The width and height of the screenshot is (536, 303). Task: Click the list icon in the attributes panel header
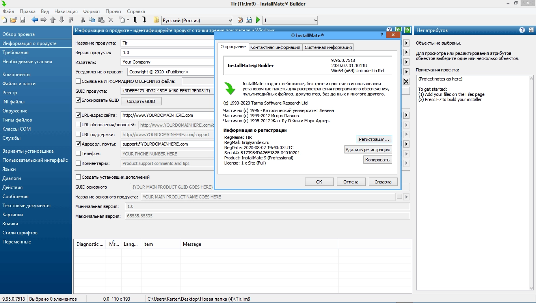531,30
